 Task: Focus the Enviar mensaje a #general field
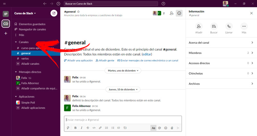pyautogui.click(x=123, y=120)
